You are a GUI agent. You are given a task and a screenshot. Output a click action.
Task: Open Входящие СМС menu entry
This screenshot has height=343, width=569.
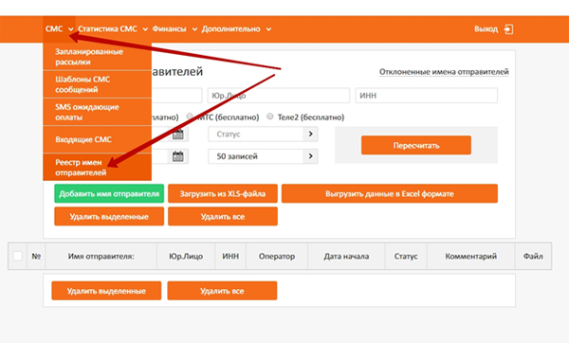98,139
